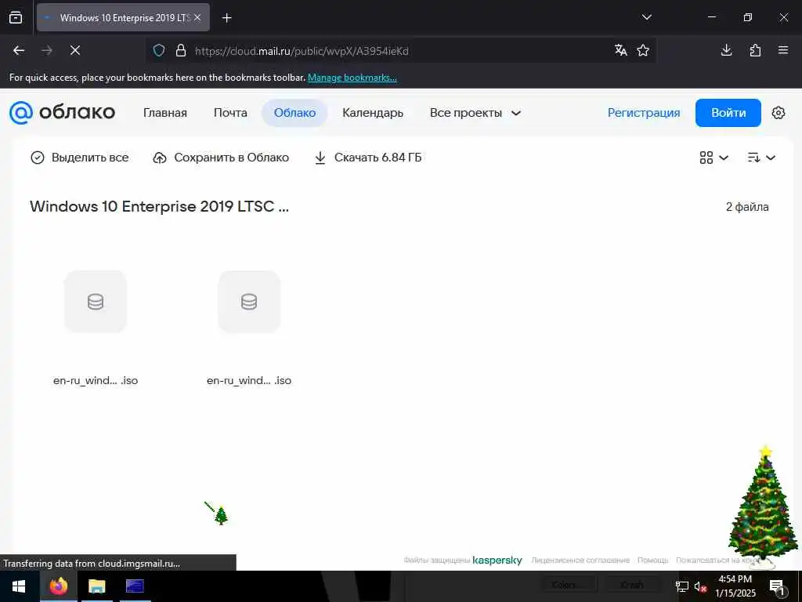Change grid view mode dropdown

click(713, 158)
